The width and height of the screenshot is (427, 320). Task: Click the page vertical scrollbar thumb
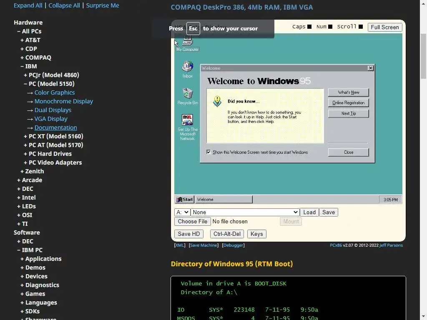click(x=424, y=56)
